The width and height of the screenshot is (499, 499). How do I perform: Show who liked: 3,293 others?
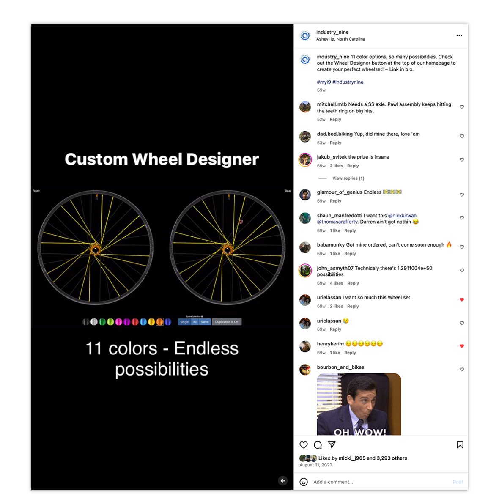[392, 458]
